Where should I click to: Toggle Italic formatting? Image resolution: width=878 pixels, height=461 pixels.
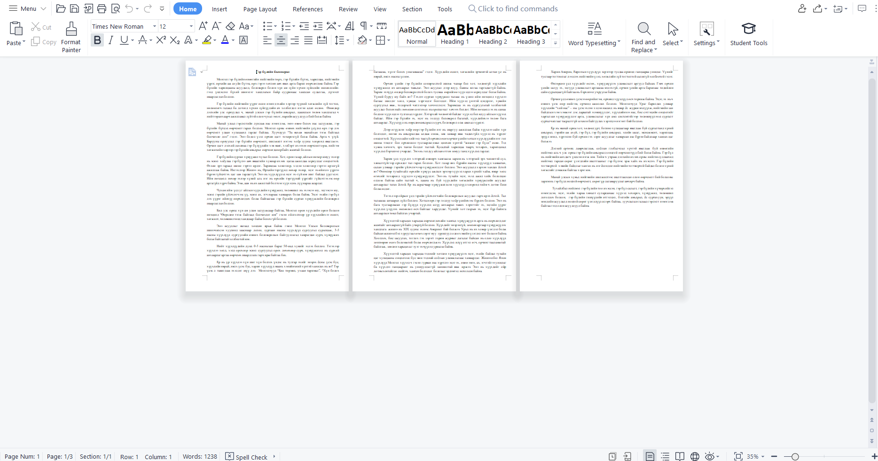(x=110, y=40)
